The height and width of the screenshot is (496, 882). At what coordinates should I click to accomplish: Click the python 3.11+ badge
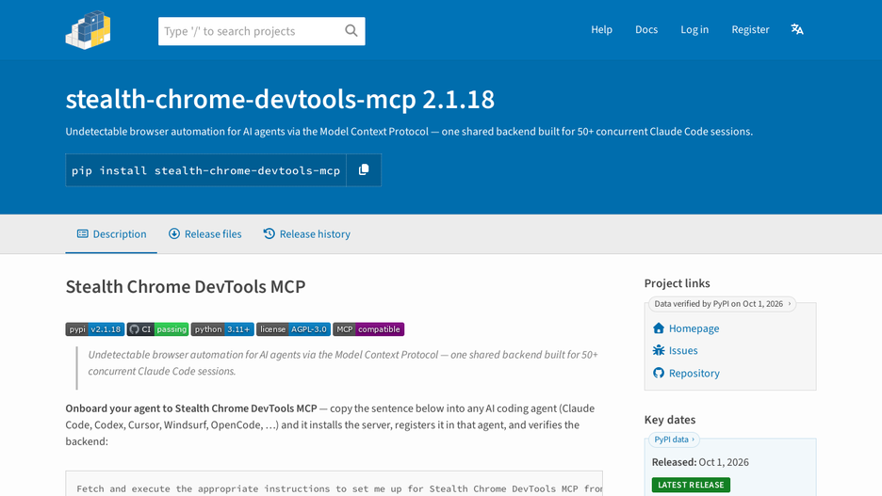[222, 329]
